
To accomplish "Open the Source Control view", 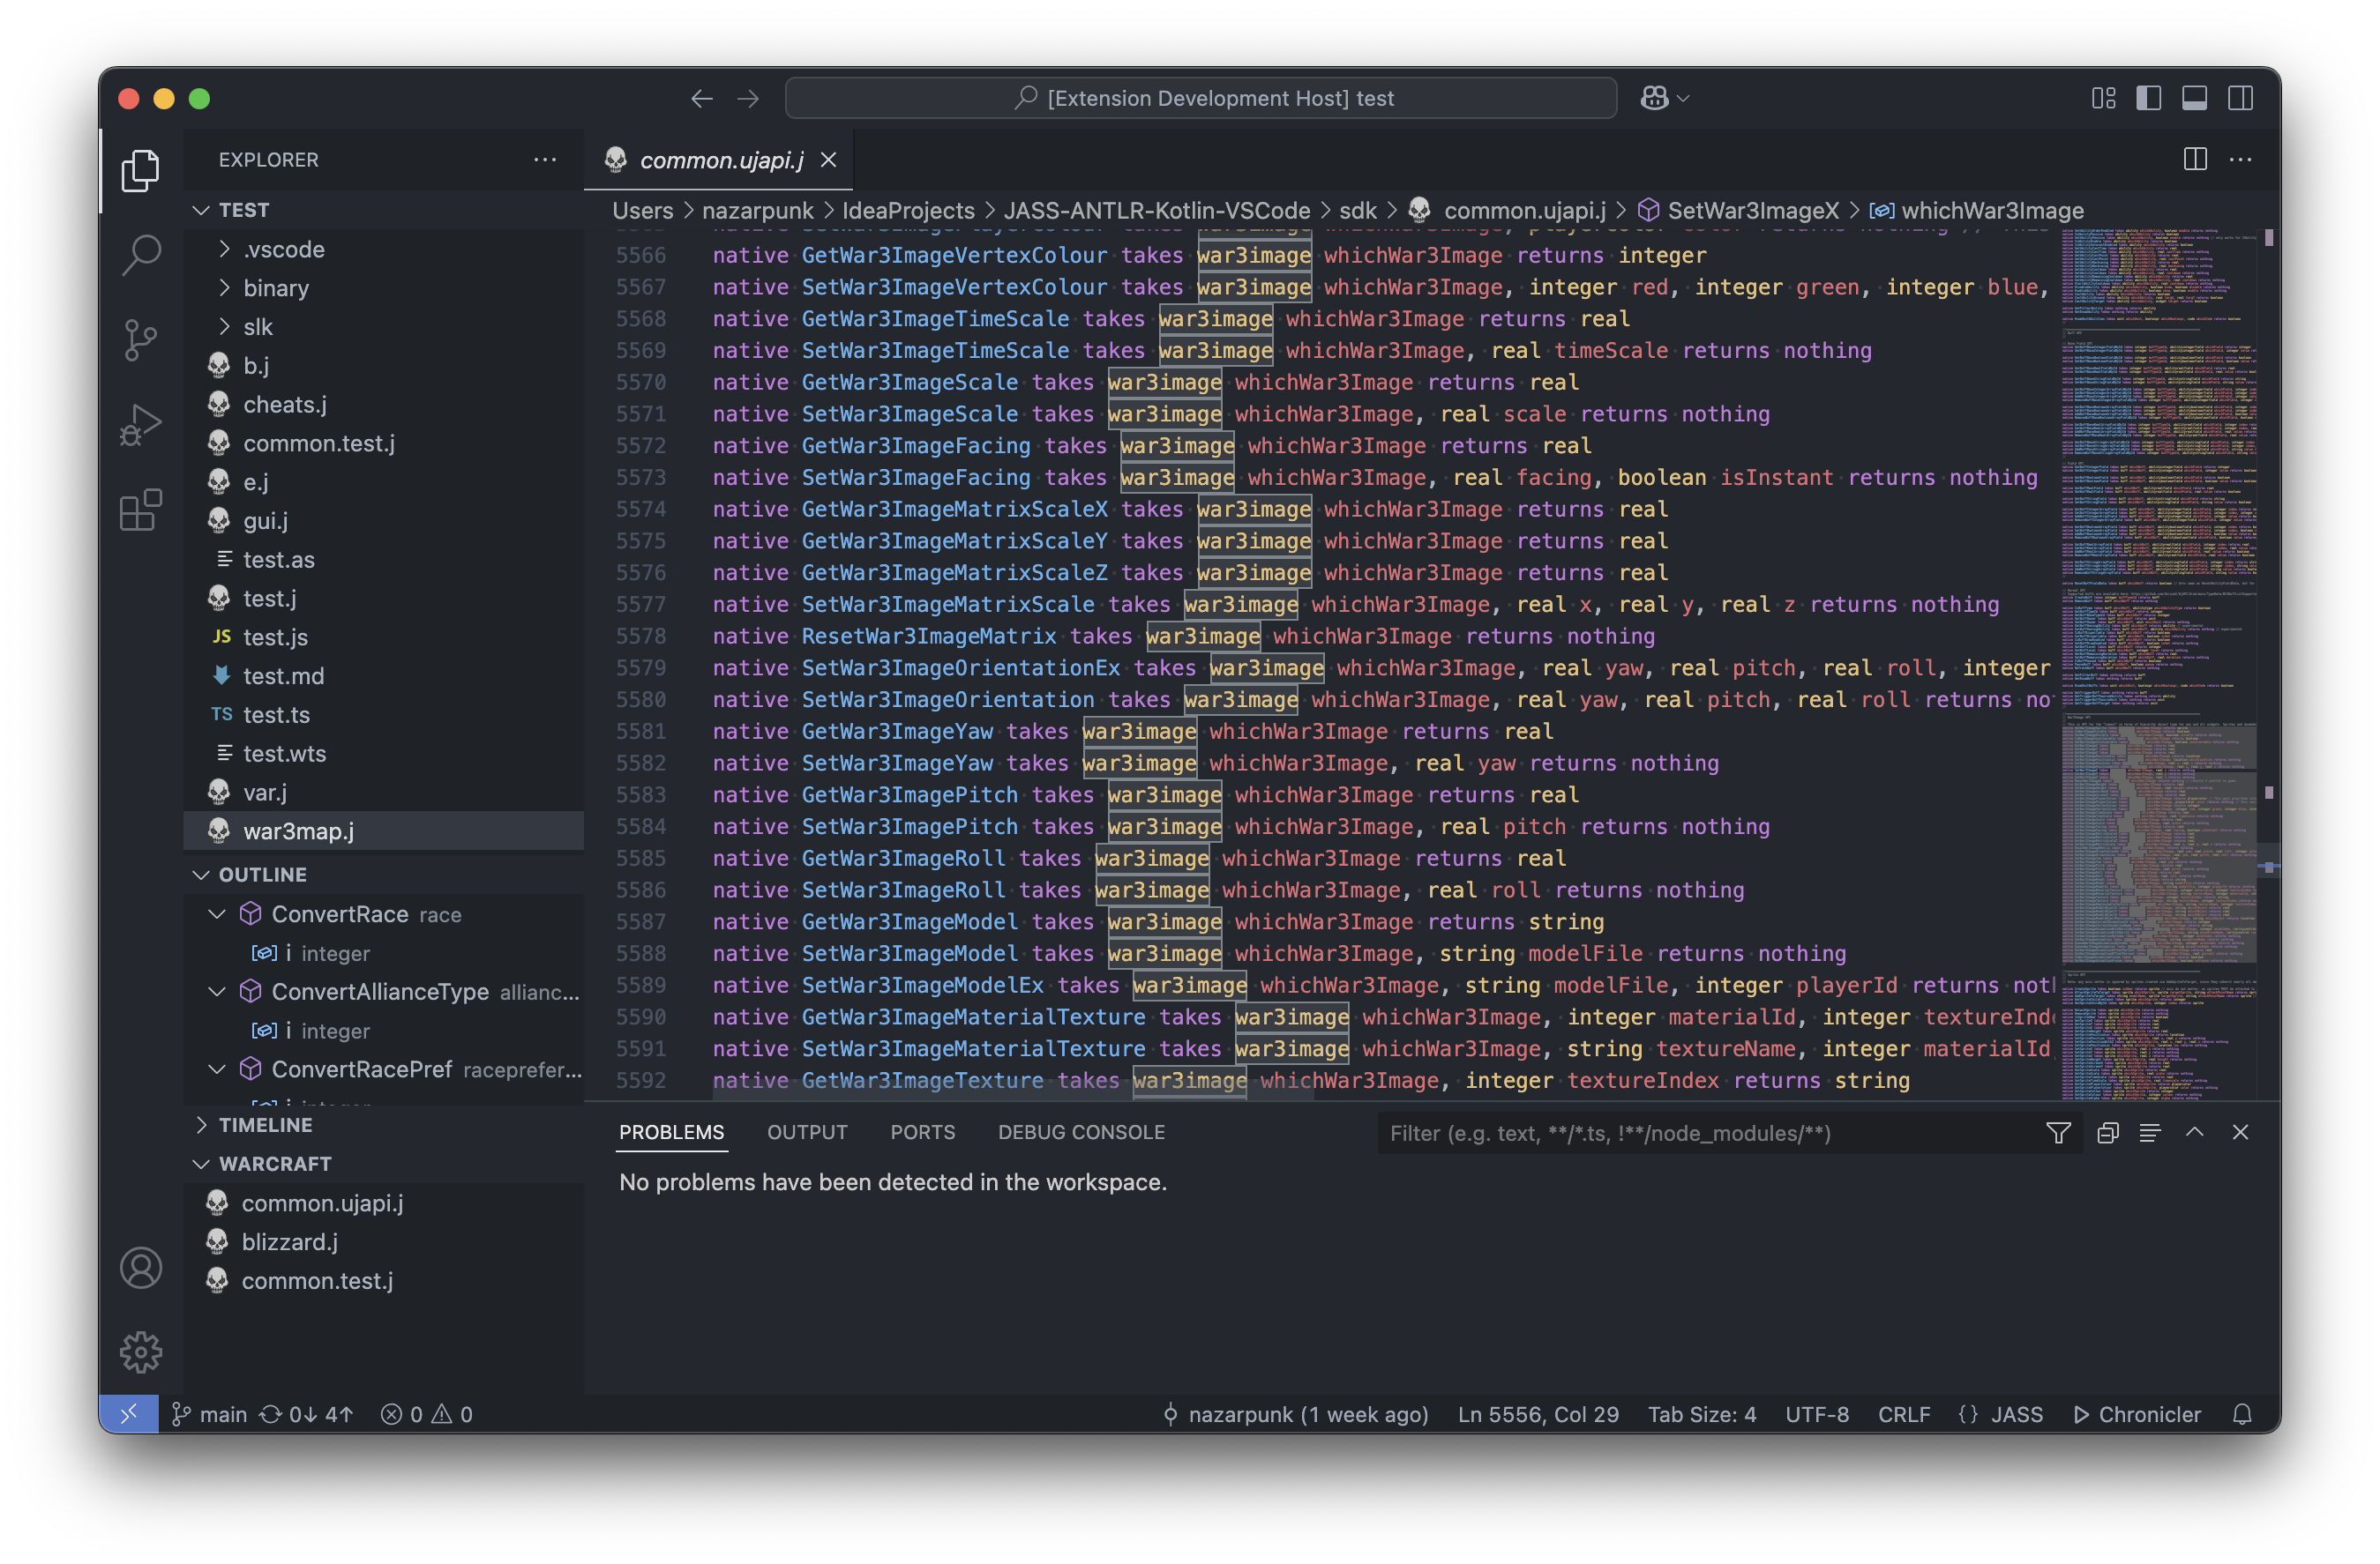I will pyautogui.click(x=141, y=339).
